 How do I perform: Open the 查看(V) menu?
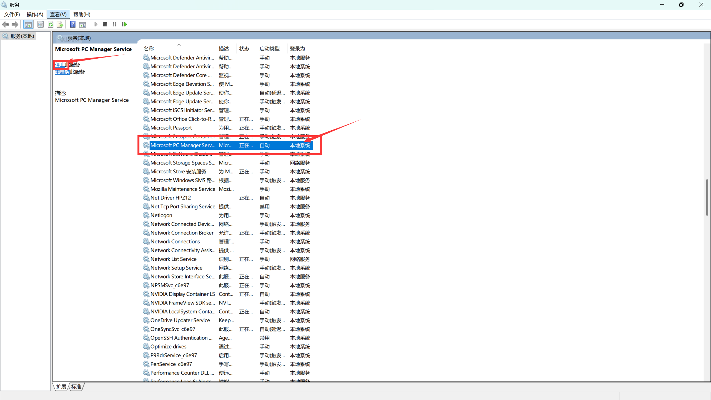58,14
